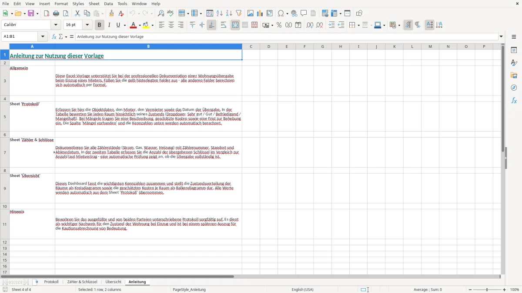Open the Function Wizard fx icon
522x293 pixels.
coord(54,37)
